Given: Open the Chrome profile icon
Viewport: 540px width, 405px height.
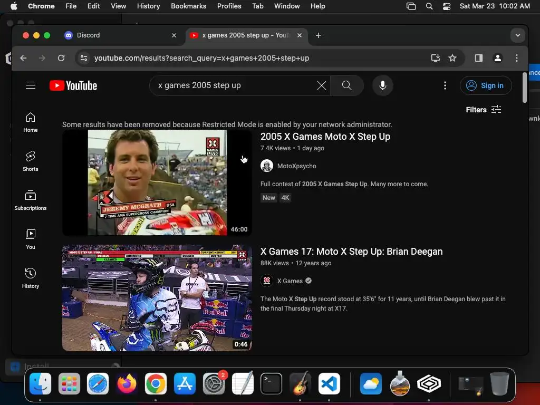Looking at the screenshot, I should pos(498,58).
